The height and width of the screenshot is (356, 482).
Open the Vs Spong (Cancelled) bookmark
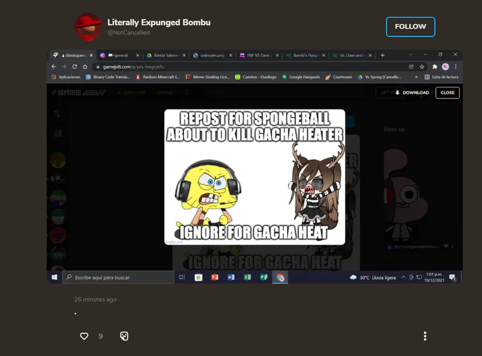coord(380,77)
